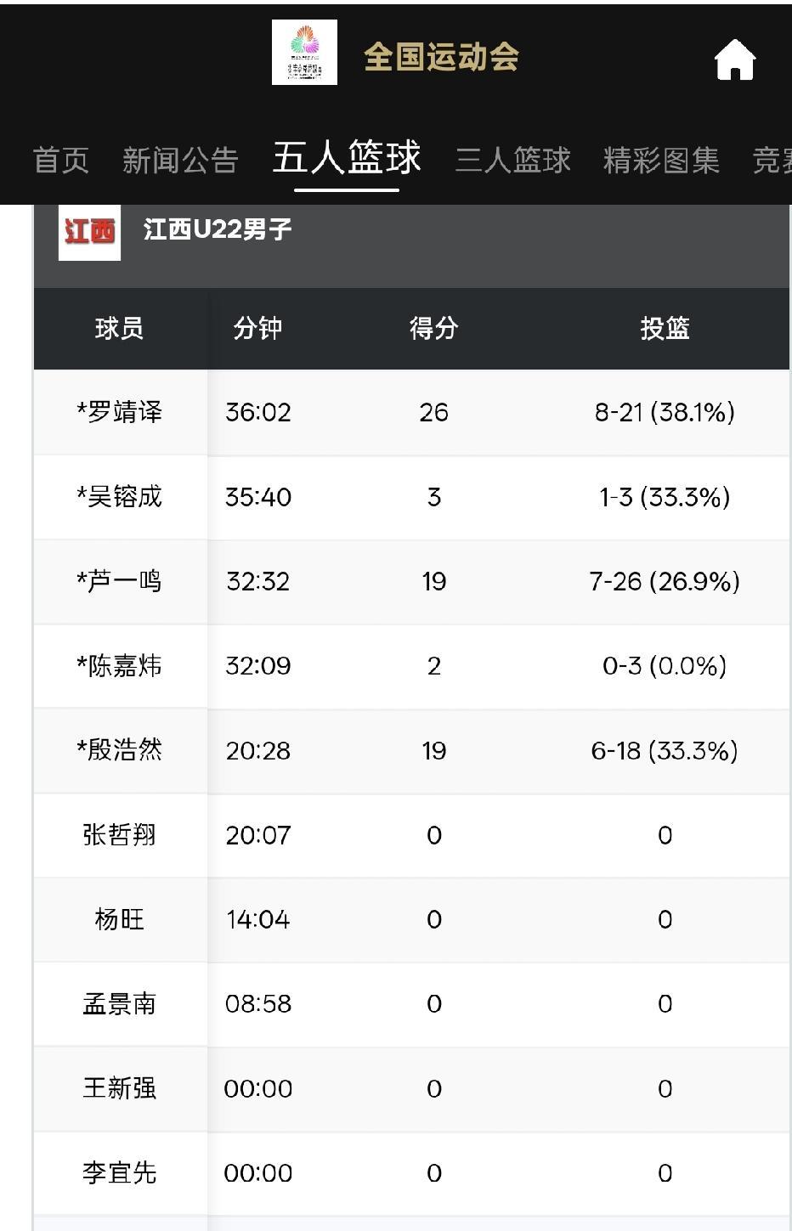
Task: Click the National Games logo image
Action: tap(304, 53)
